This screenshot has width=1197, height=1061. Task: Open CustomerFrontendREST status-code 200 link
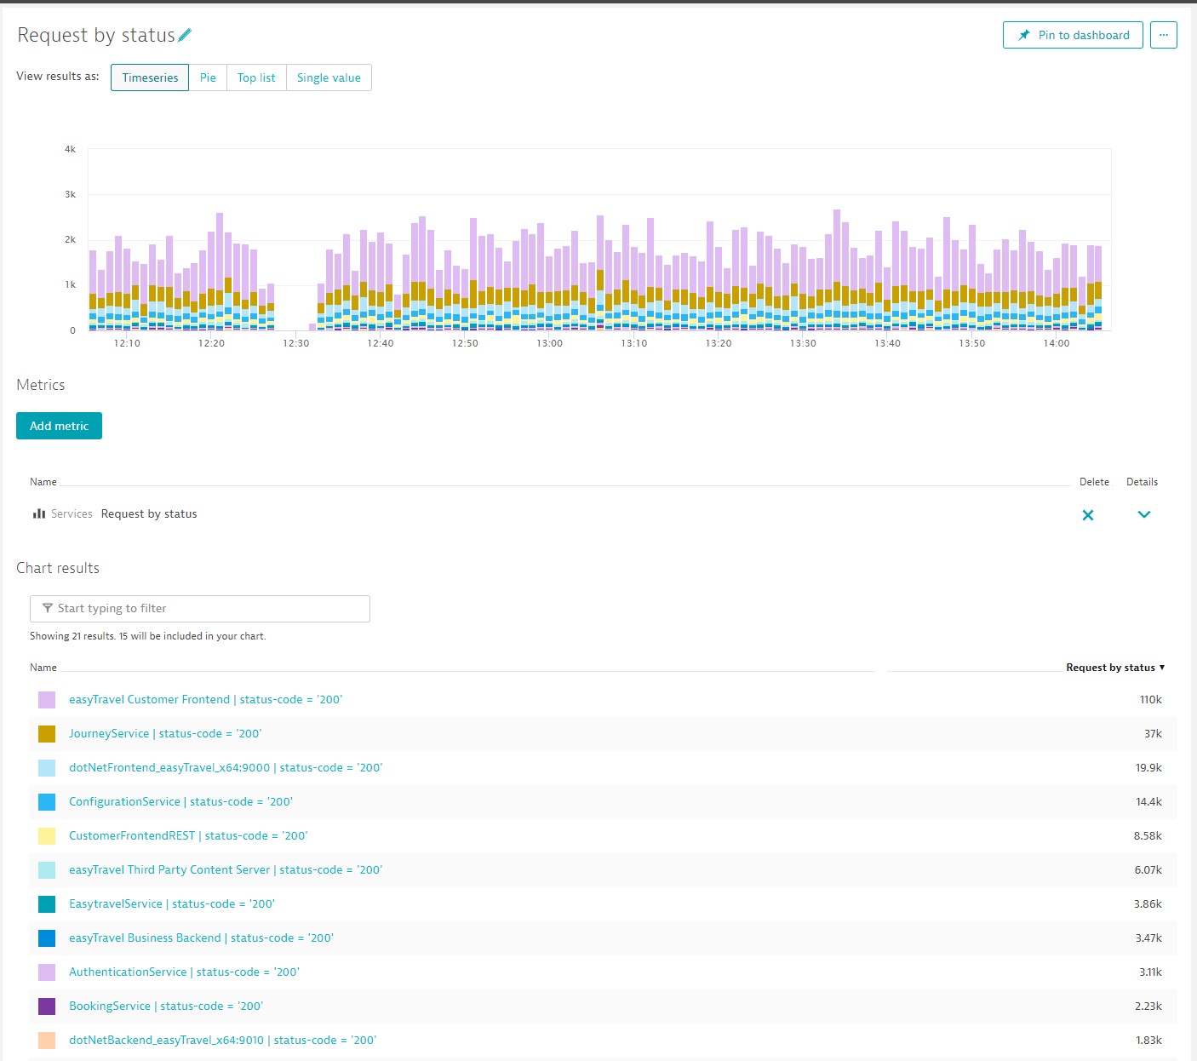tap(188, 835)
